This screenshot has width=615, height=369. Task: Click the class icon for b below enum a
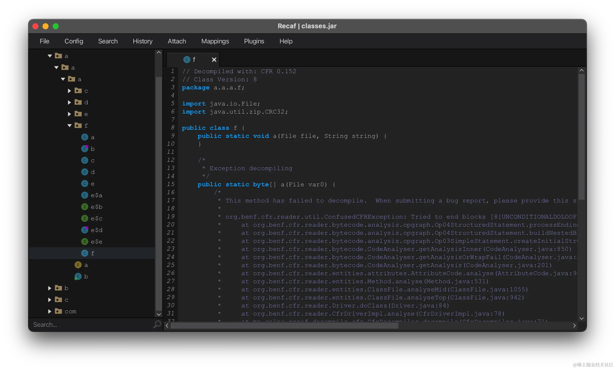[x=78, y=276]
